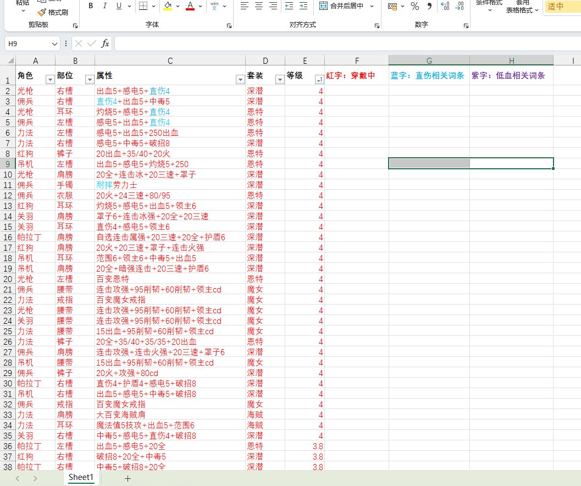Add a new sheet with plus button

pos(128,478)
